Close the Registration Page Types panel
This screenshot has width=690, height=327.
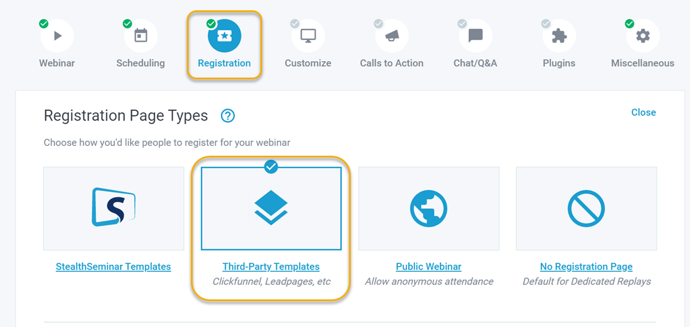pos(643,113)
